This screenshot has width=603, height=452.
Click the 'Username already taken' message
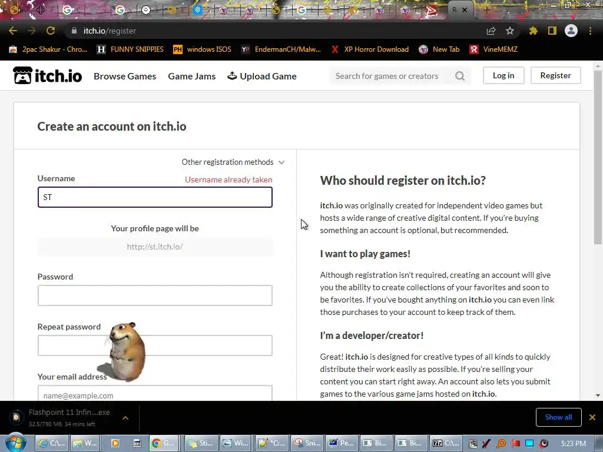click(x=228, y=180)
